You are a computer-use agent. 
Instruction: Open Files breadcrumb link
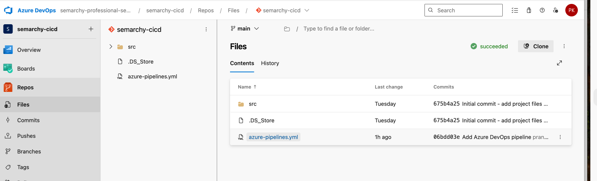234,11
